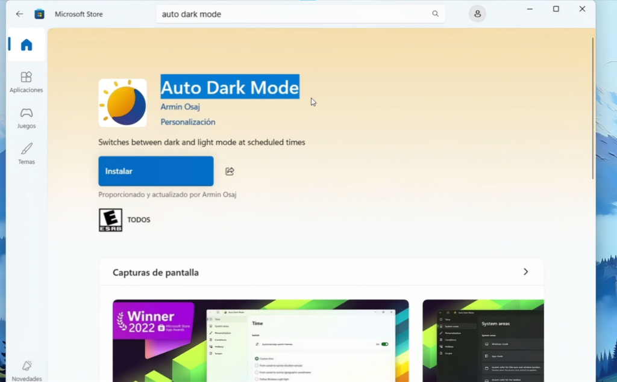
Task: Click the back arrow in the Store header
Action: [x=19, y=13]
